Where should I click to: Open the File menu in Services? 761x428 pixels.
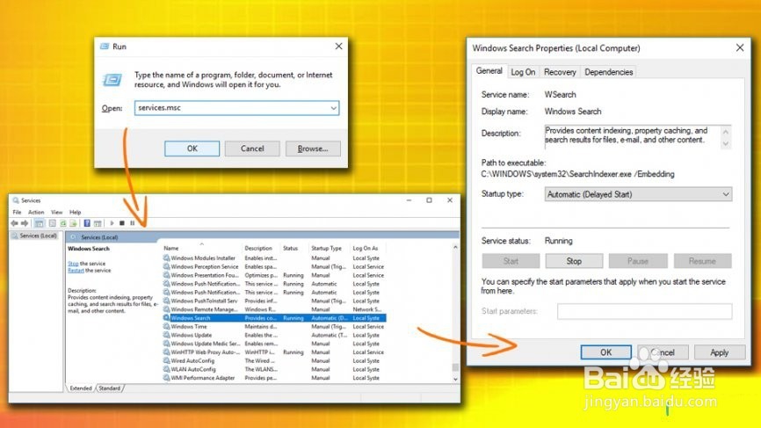(x=17, y=212)
